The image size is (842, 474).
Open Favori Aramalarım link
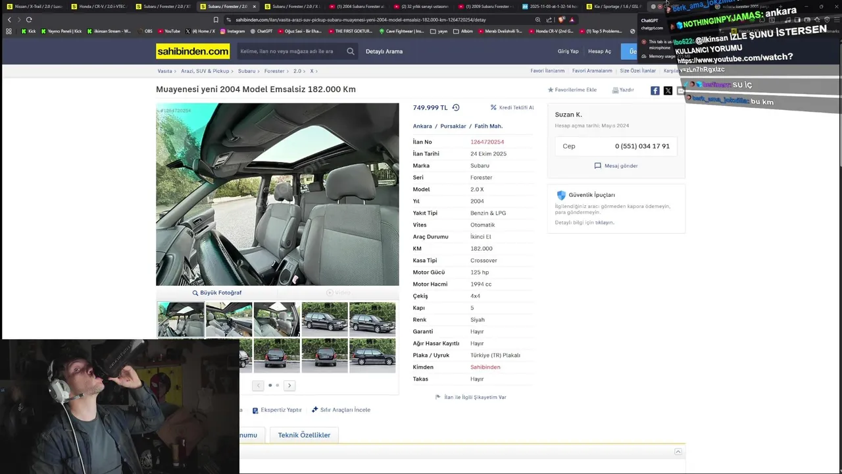pos(592,71)
